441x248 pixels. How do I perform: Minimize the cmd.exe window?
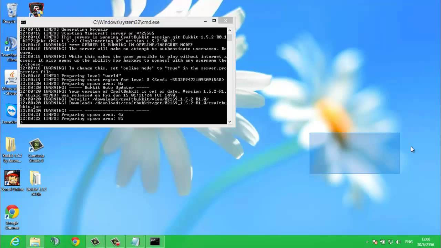[205, 21]
